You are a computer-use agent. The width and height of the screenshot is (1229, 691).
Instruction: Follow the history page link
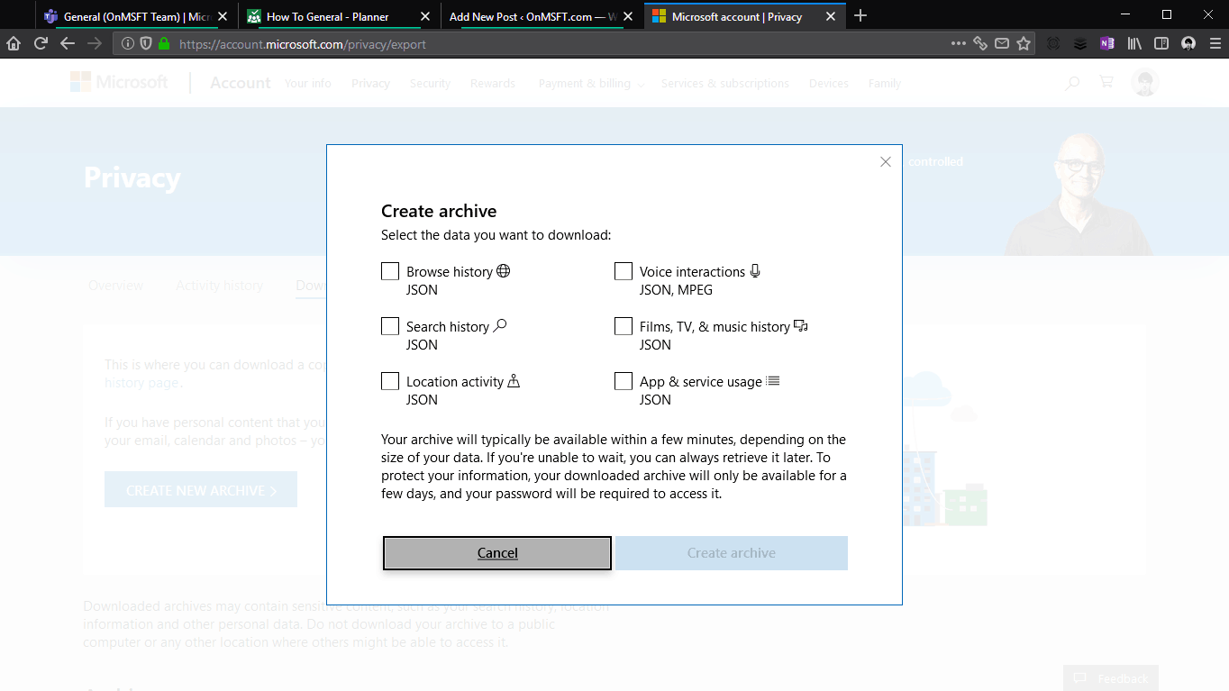[x=141, y=383]
